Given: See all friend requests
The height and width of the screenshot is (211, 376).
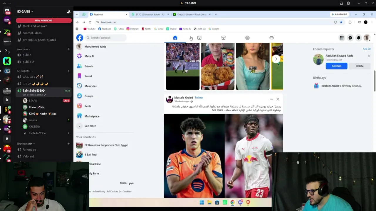Looking at the screenshot, I should coord(367,49).
